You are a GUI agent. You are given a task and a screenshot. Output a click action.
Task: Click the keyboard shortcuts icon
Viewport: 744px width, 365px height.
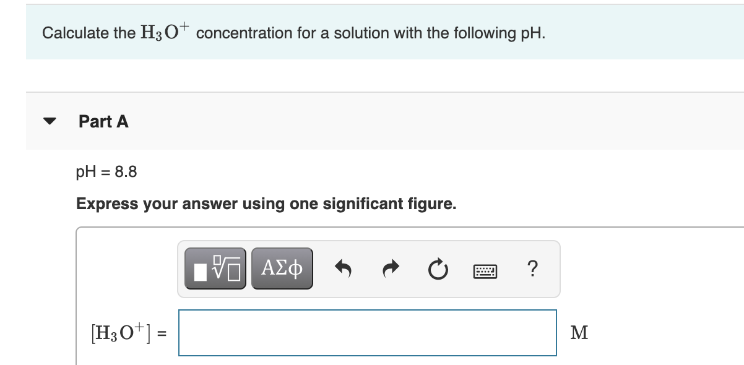pos(485,268)
